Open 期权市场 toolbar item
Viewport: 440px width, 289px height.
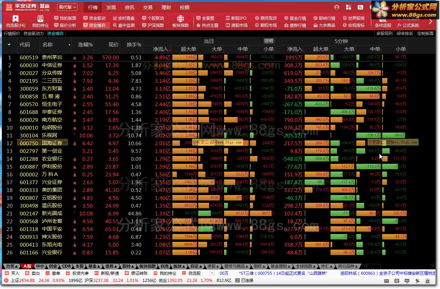click(266, 25)
